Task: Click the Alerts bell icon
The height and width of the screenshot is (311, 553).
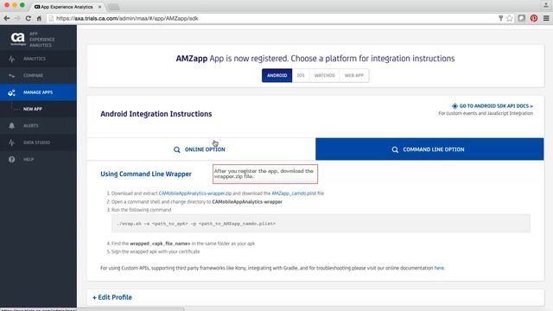Action: pos(11,126)
